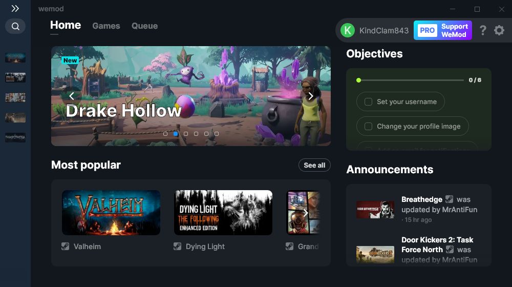Click Steam icon beside Valheim
This screenshot has width=512, height=287.
pos(66,247)
